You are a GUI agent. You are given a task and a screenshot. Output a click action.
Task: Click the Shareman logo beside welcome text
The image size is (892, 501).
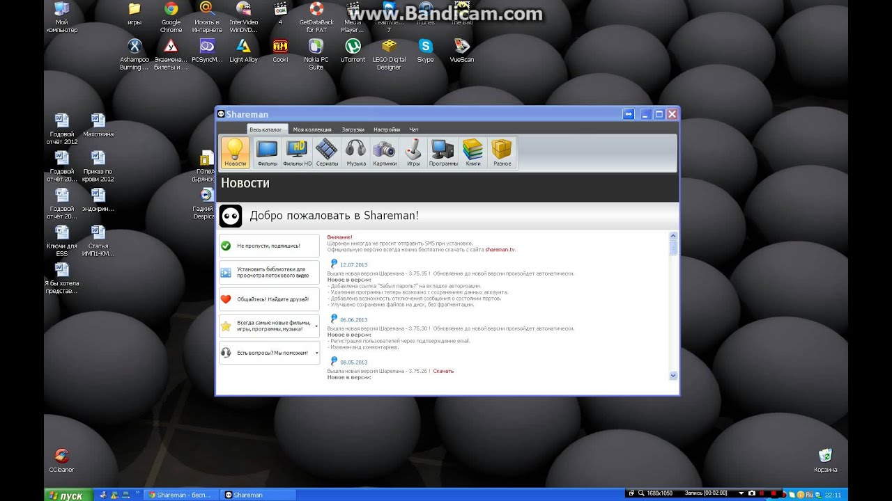[x=231, y=216]
